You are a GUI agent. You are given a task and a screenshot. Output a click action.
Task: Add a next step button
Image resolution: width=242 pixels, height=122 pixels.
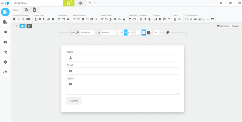164,19
